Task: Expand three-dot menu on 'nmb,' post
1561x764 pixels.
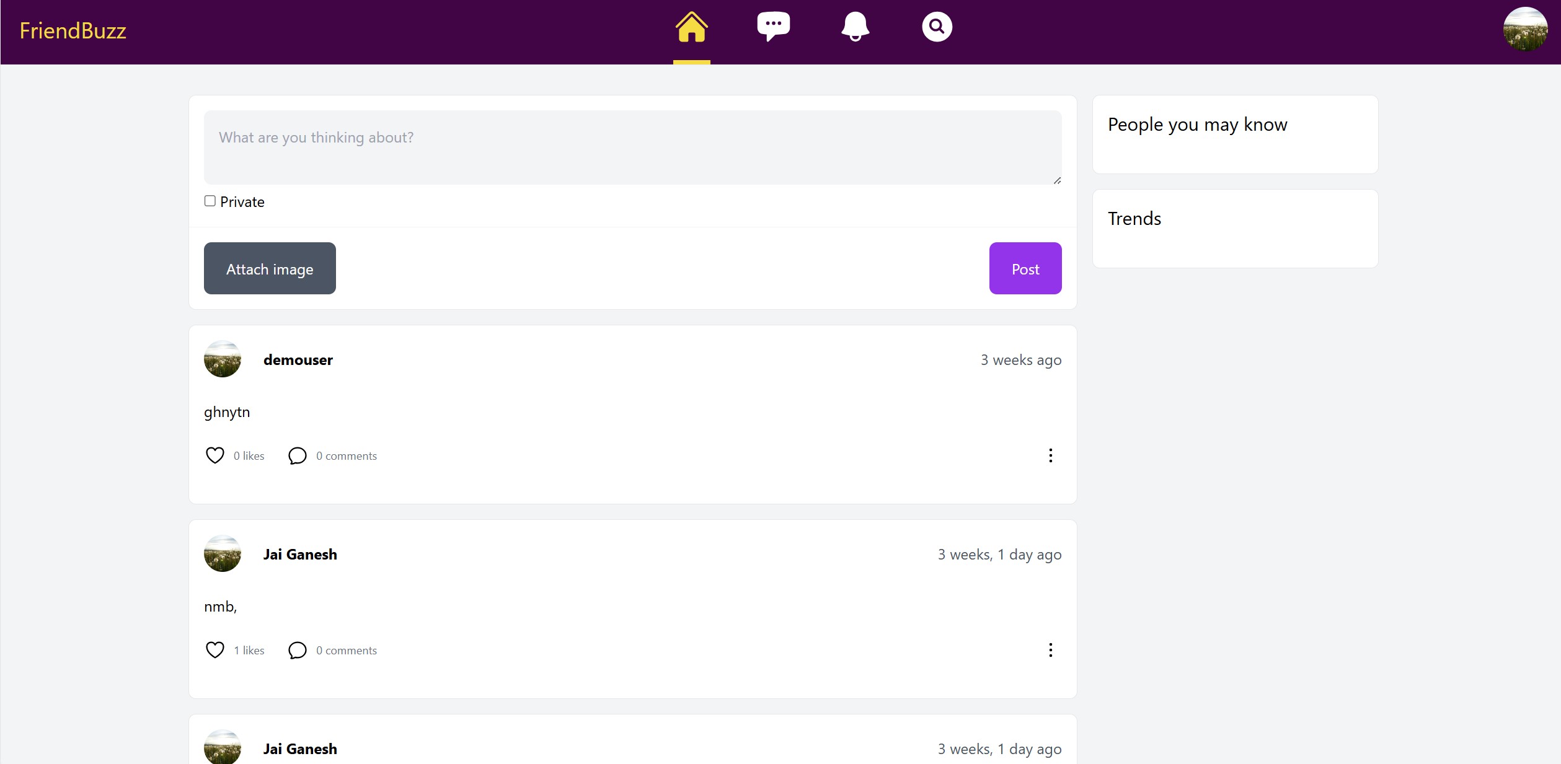Action: 1050,650
